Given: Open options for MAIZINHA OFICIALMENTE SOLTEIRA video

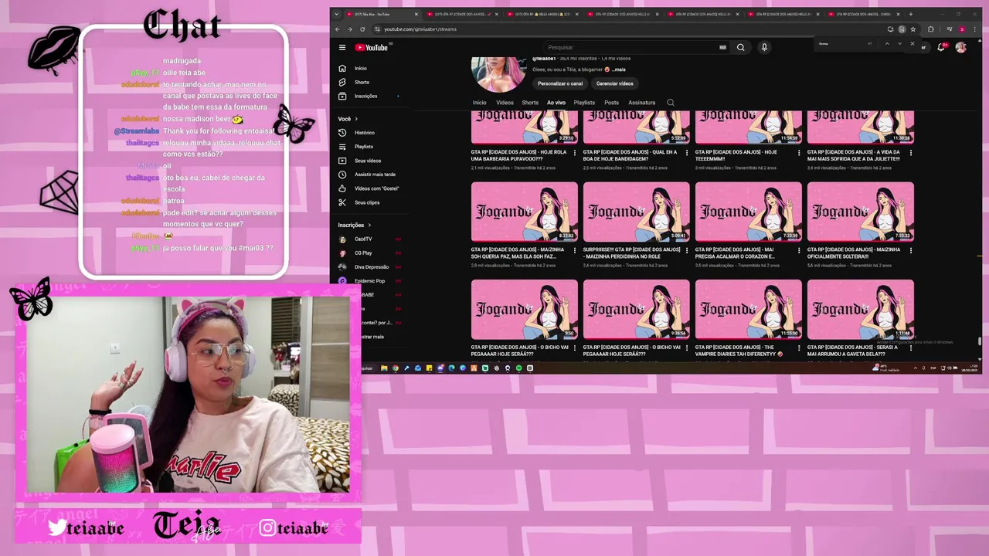Looking at the screenshot, I should (x=910, y=250).
